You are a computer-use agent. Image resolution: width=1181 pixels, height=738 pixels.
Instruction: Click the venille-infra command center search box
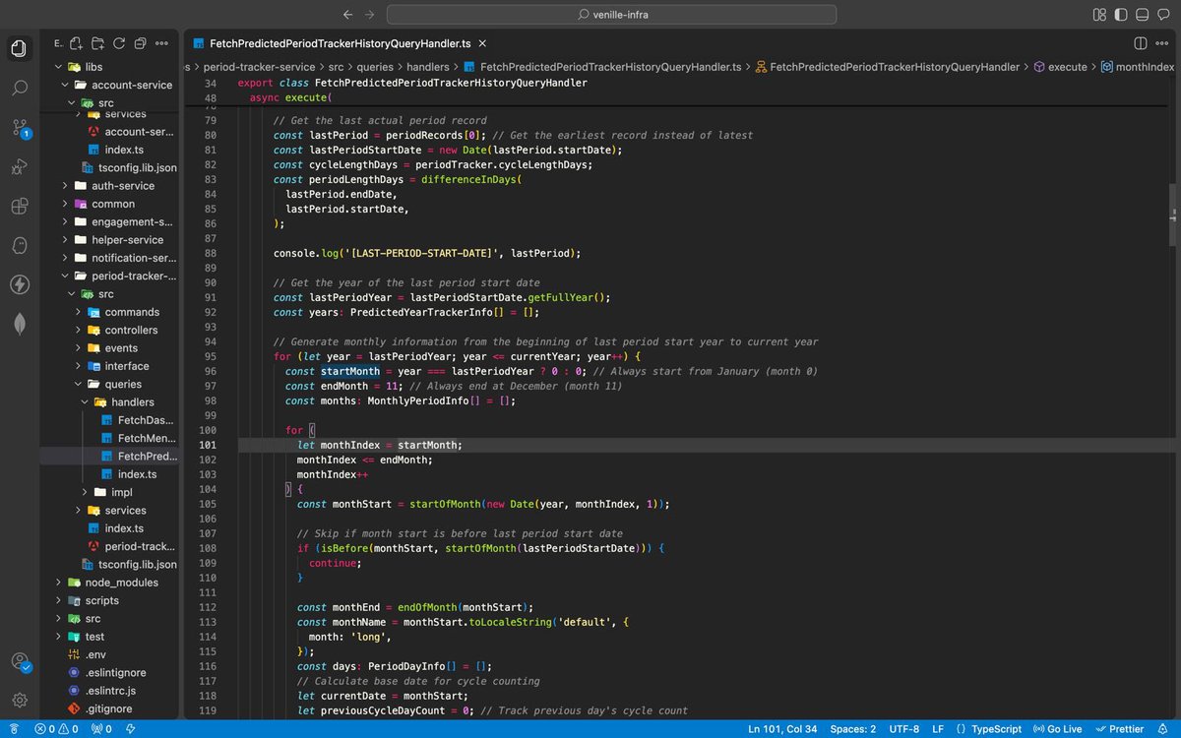pos(611,15)
